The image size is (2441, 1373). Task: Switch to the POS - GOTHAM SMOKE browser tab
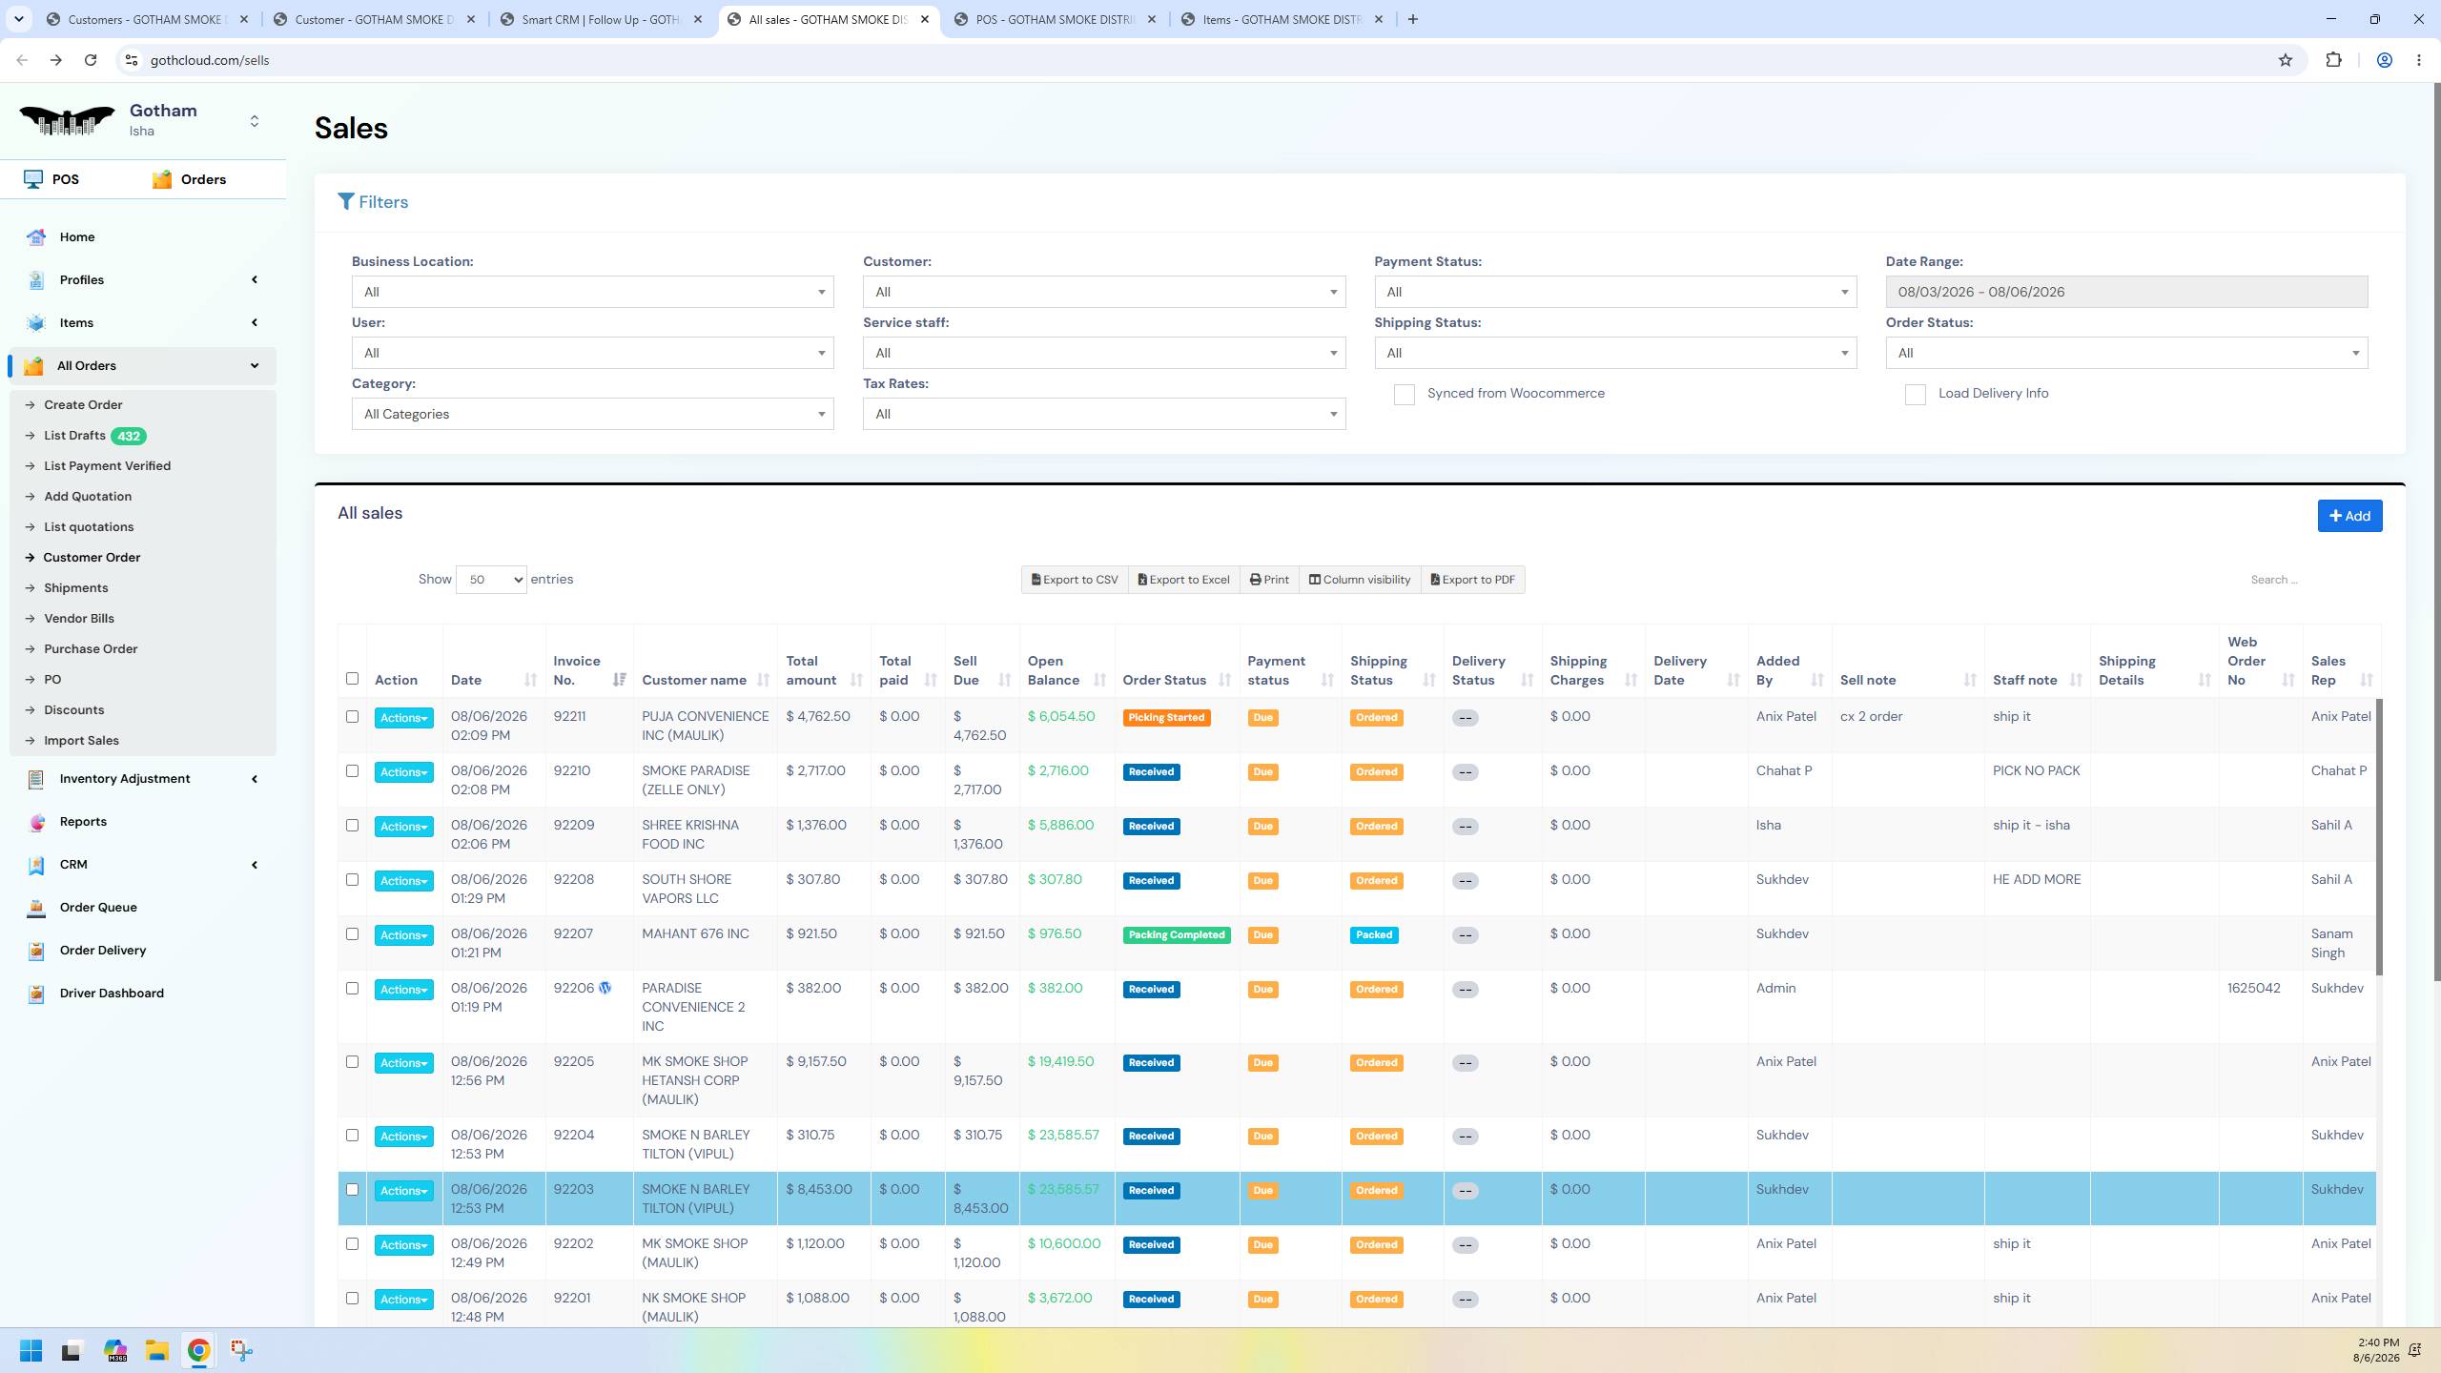coord(1055,19)
